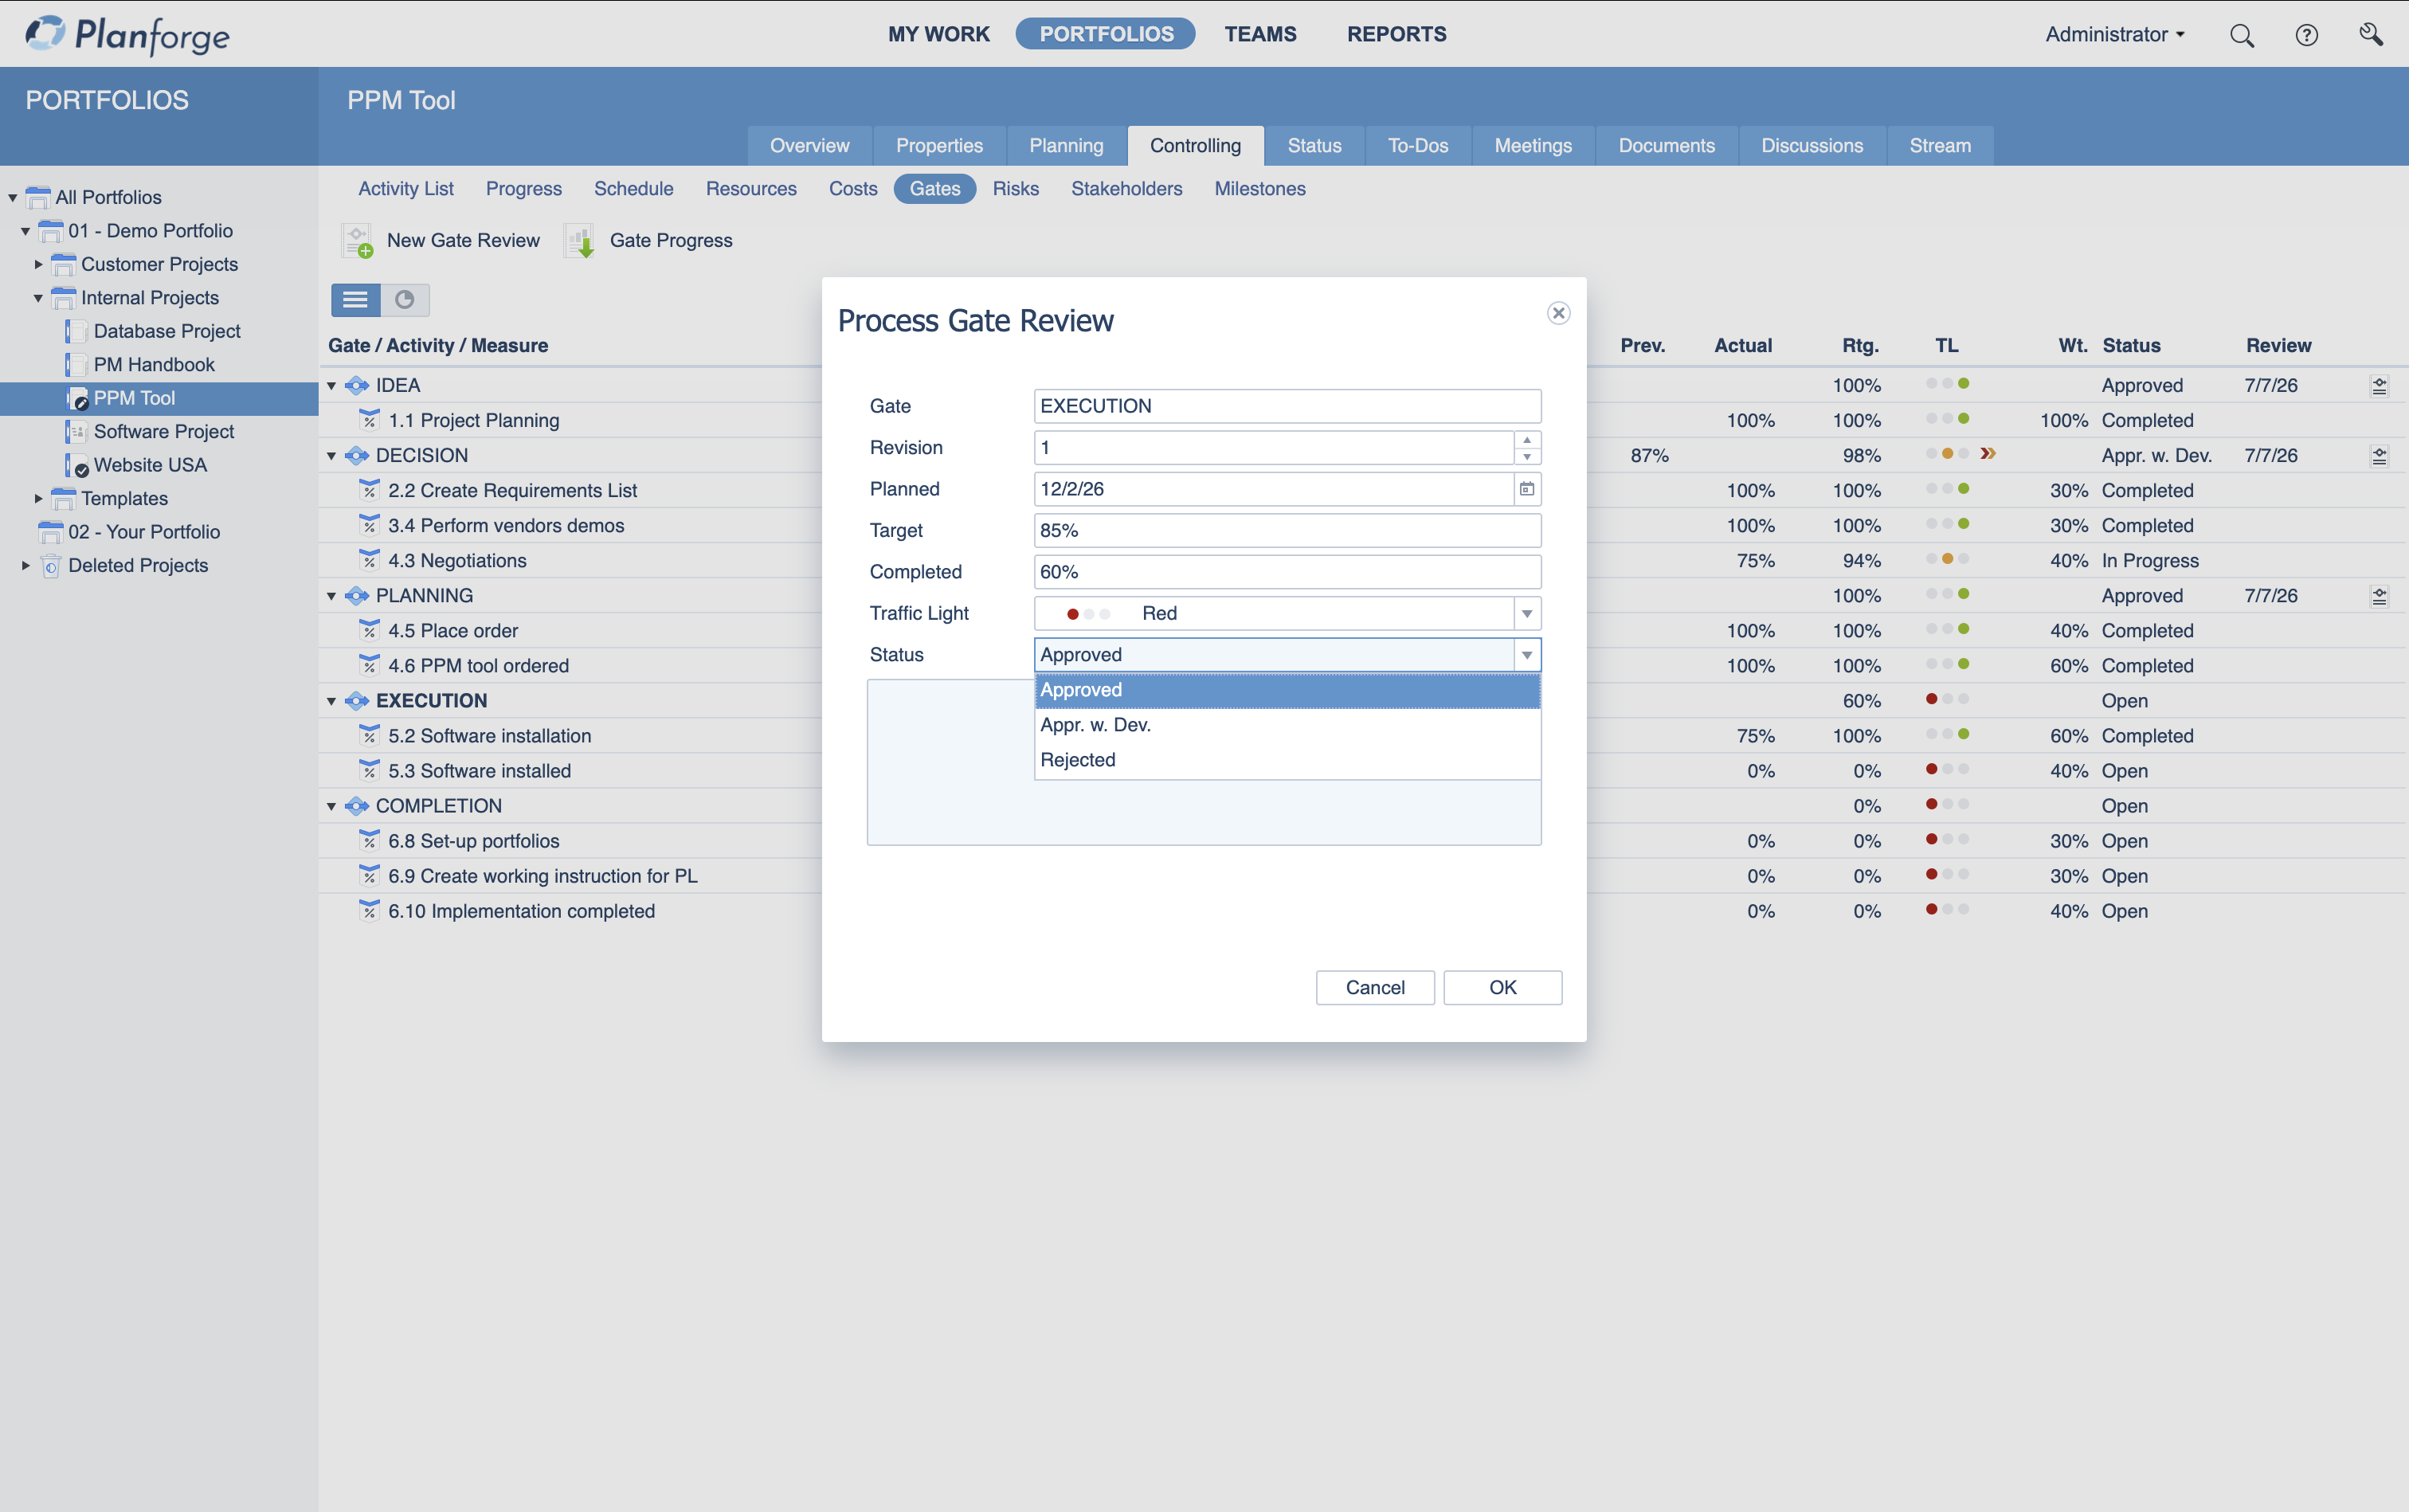This screenshot has width=2409, height=1512.
Task: Expand the Deleted Projects node
Action: [x=26, y=565]
